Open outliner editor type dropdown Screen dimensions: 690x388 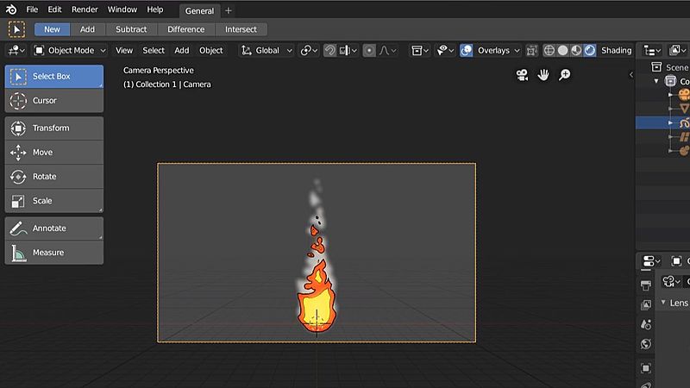[x=652, y=51]
